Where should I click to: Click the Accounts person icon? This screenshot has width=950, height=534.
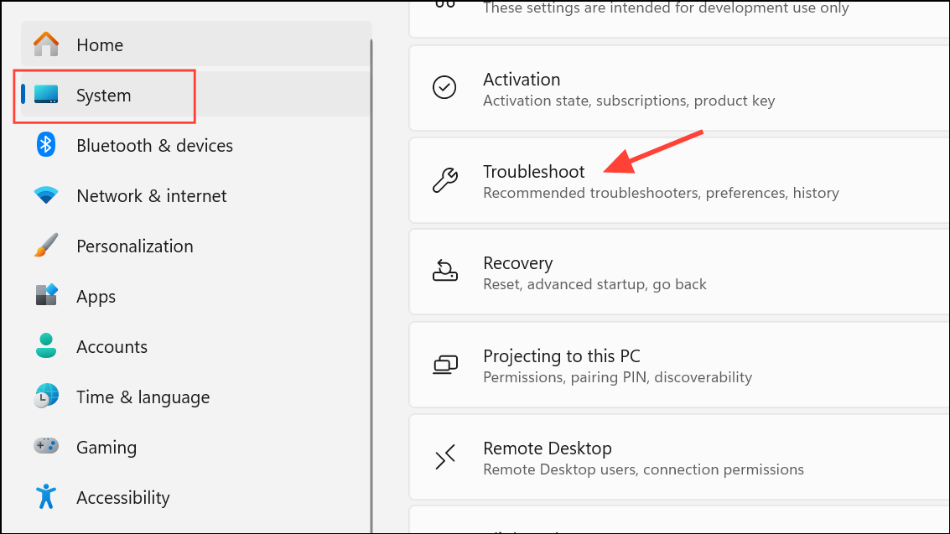click(x=46, y=346)
